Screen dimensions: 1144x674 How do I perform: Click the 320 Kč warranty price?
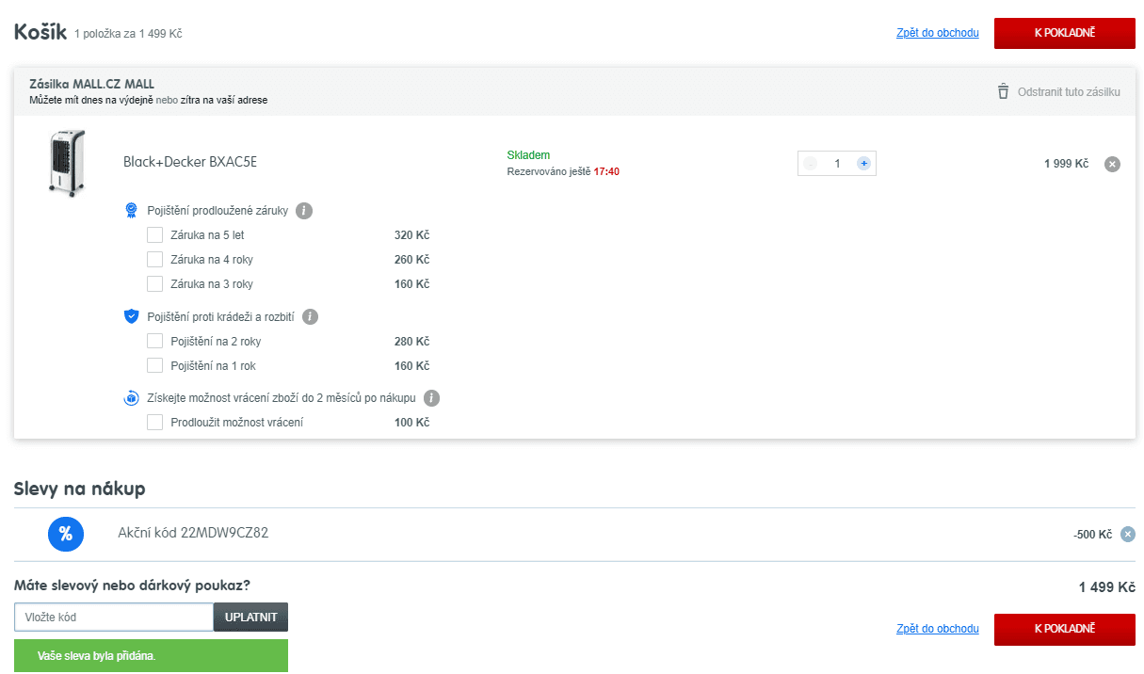[411, 235]
